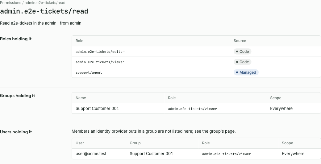Open the user@acme.test user entry
Screen dimensions: 321x164
pos(91,154)
